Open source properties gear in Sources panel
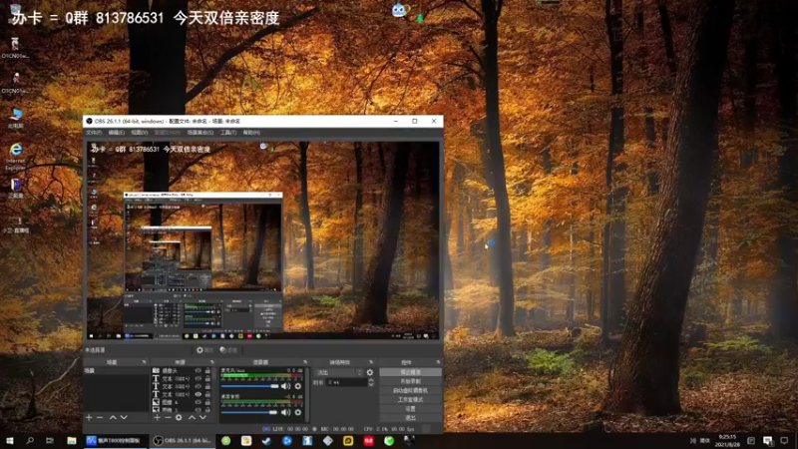798x449 pixels. (179, 417)
